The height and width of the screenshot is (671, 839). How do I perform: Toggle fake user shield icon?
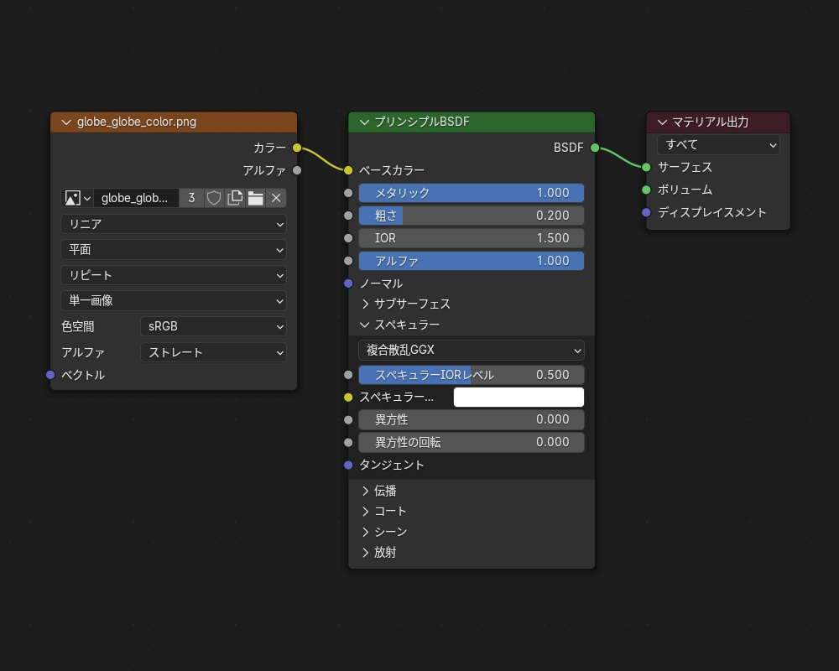point(214,198)
